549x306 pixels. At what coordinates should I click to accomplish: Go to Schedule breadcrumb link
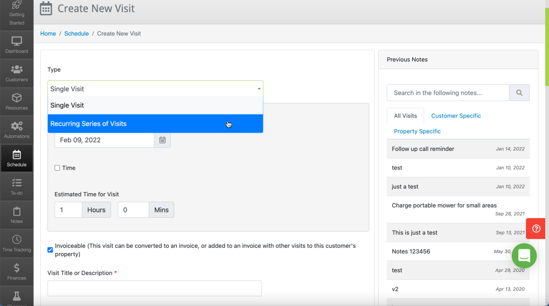pos(76,34)
